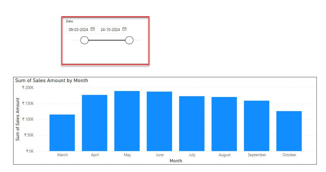Click the ₹ 50K axis label
The image size is (326, 172).
tap(29, 135)
